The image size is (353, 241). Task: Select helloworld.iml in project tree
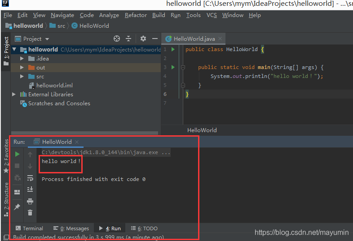(x=54, y=86)
